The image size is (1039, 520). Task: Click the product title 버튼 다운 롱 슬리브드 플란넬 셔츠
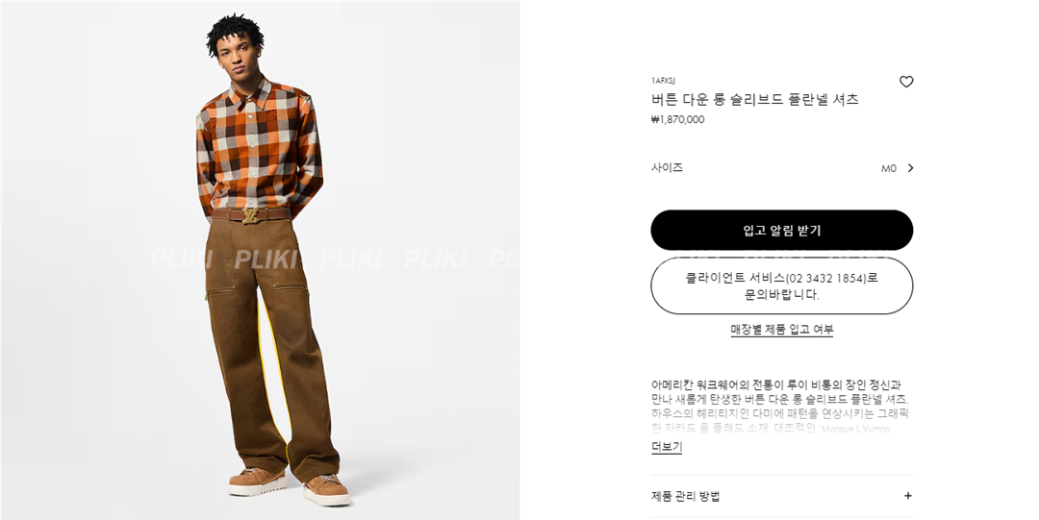coord(755,99)
